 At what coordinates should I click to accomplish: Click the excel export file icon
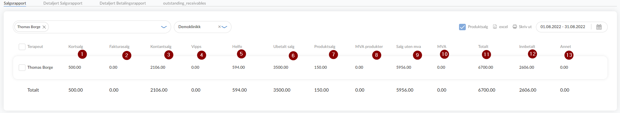pyautogui.click(x=495, y=27)
